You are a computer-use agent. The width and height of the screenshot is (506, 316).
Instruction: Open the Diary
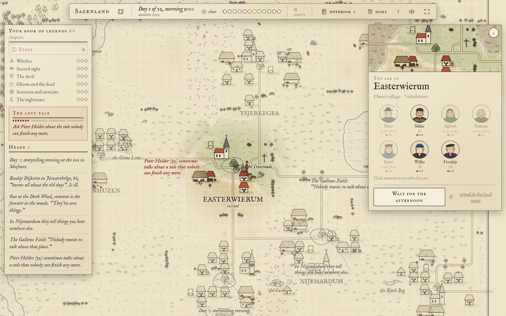point(377,12)
